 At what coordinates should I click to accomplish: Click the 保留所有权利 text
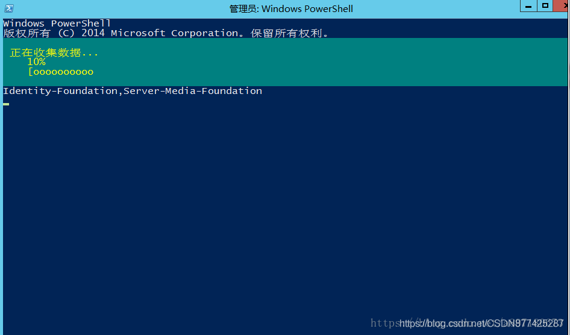(286, 33)
